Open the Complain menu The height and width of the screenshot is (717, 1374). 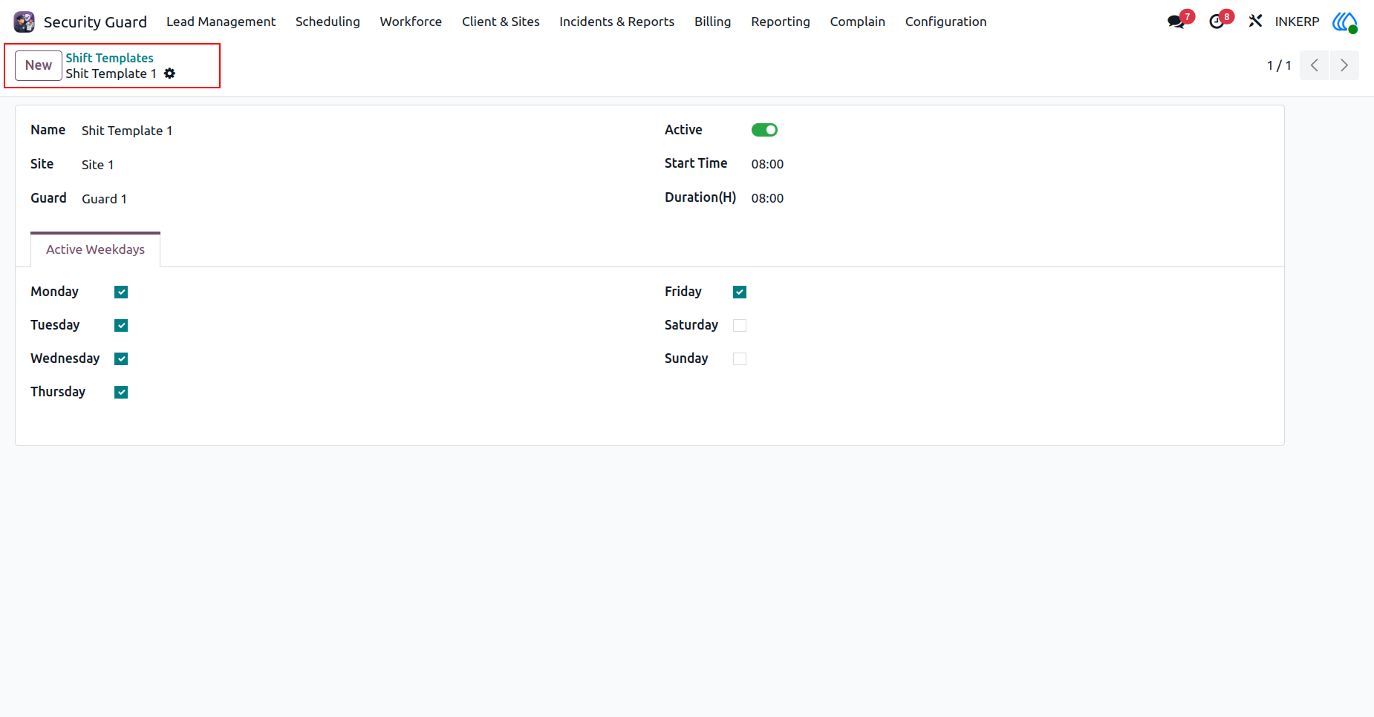857,22
